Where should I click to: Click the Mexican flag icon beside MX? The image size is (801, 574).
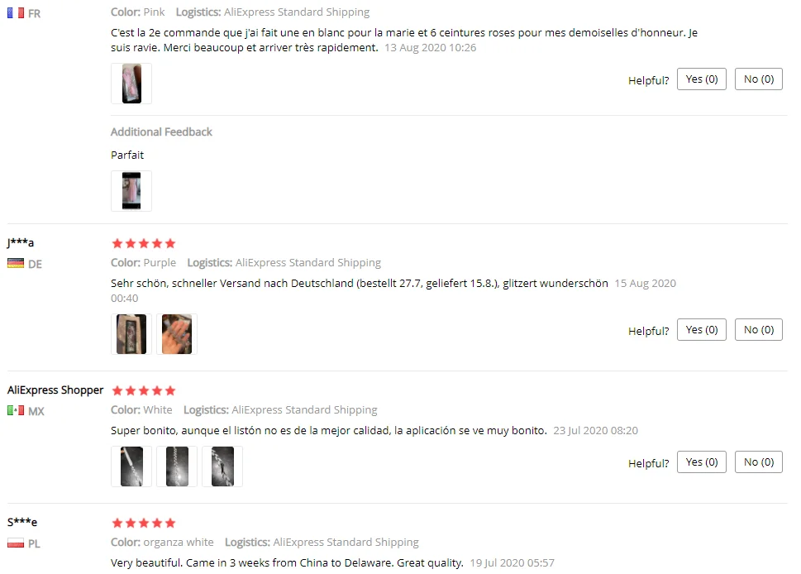16,410
